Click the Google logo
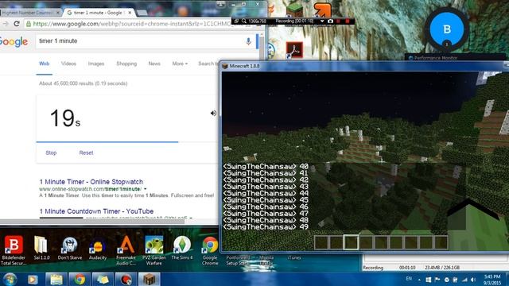This screenshot has width=509, height=286. pyautogui.click(x=14, y=41)
